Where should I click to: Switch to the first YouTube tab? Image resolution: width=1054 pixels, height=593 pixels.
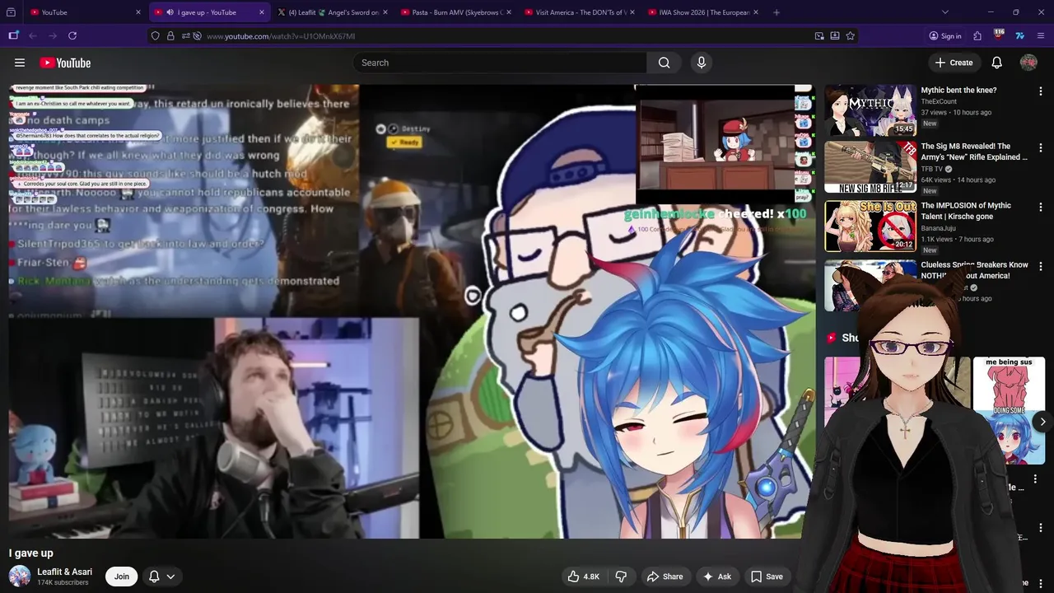pyautogui.click(x=85, y=12)
